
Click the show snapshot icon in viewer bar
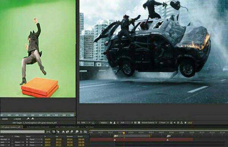pos(115,123)
